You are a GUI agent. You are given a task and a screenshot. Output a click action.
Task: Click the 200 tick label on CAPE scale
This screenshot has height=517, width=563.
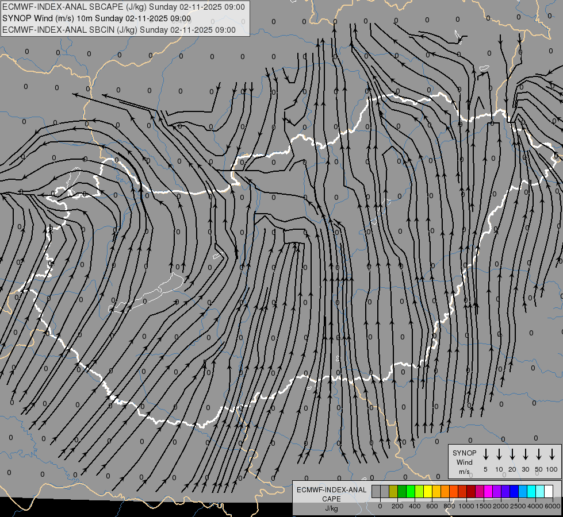coord(397,506)
